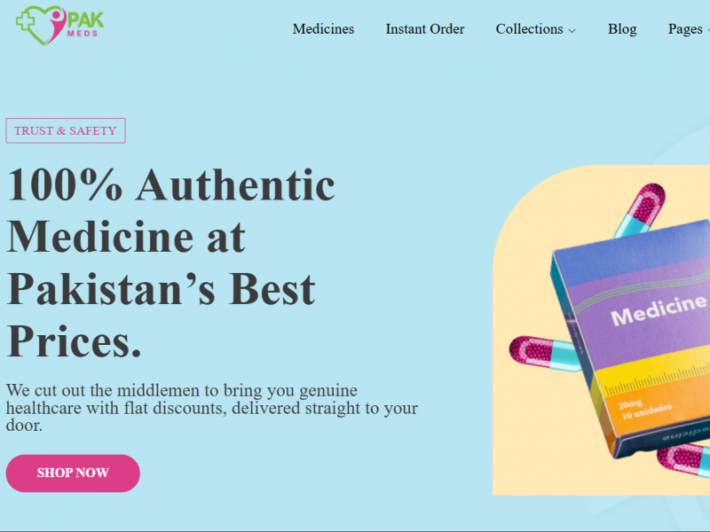The height and width of the screenshot is (532, 710).
Task: Click the 100% Authentic Medicine headline
Action: pos(170,262)
